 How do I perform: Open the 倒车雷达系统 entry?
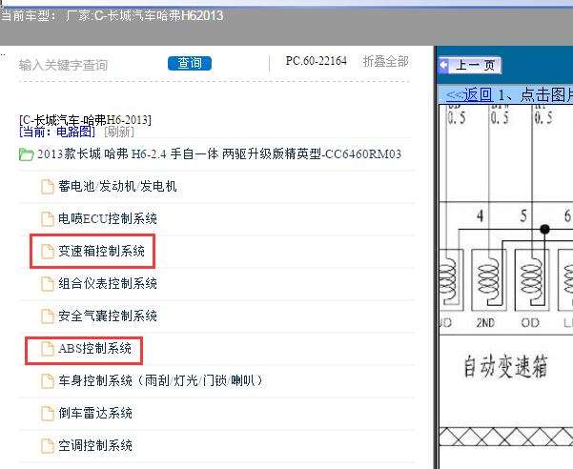(95, 413)
